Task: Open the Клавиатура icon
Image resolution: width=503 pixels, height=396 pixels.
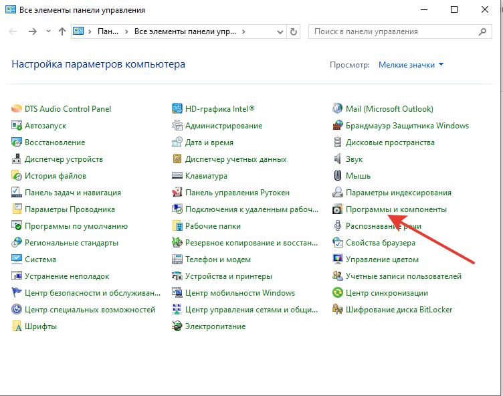Action: tap(177, 175)
